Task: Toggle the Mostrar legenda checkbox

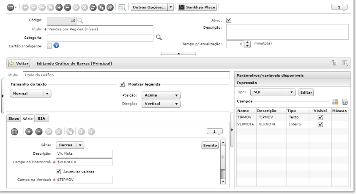Action: point(122,84)
